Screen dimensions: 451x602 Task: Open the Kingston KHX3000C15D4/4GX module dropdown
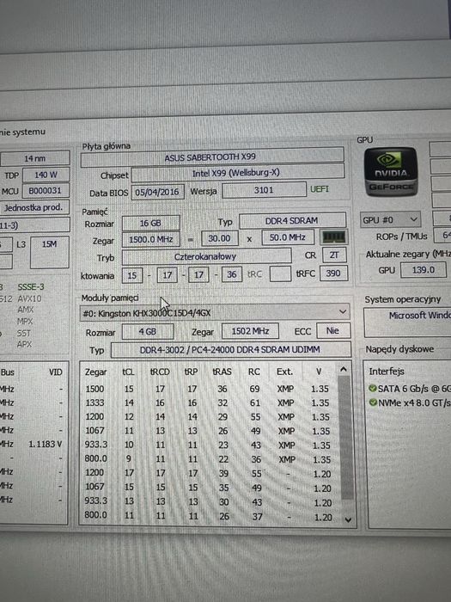pyautogui.click(x=215, y=313)
